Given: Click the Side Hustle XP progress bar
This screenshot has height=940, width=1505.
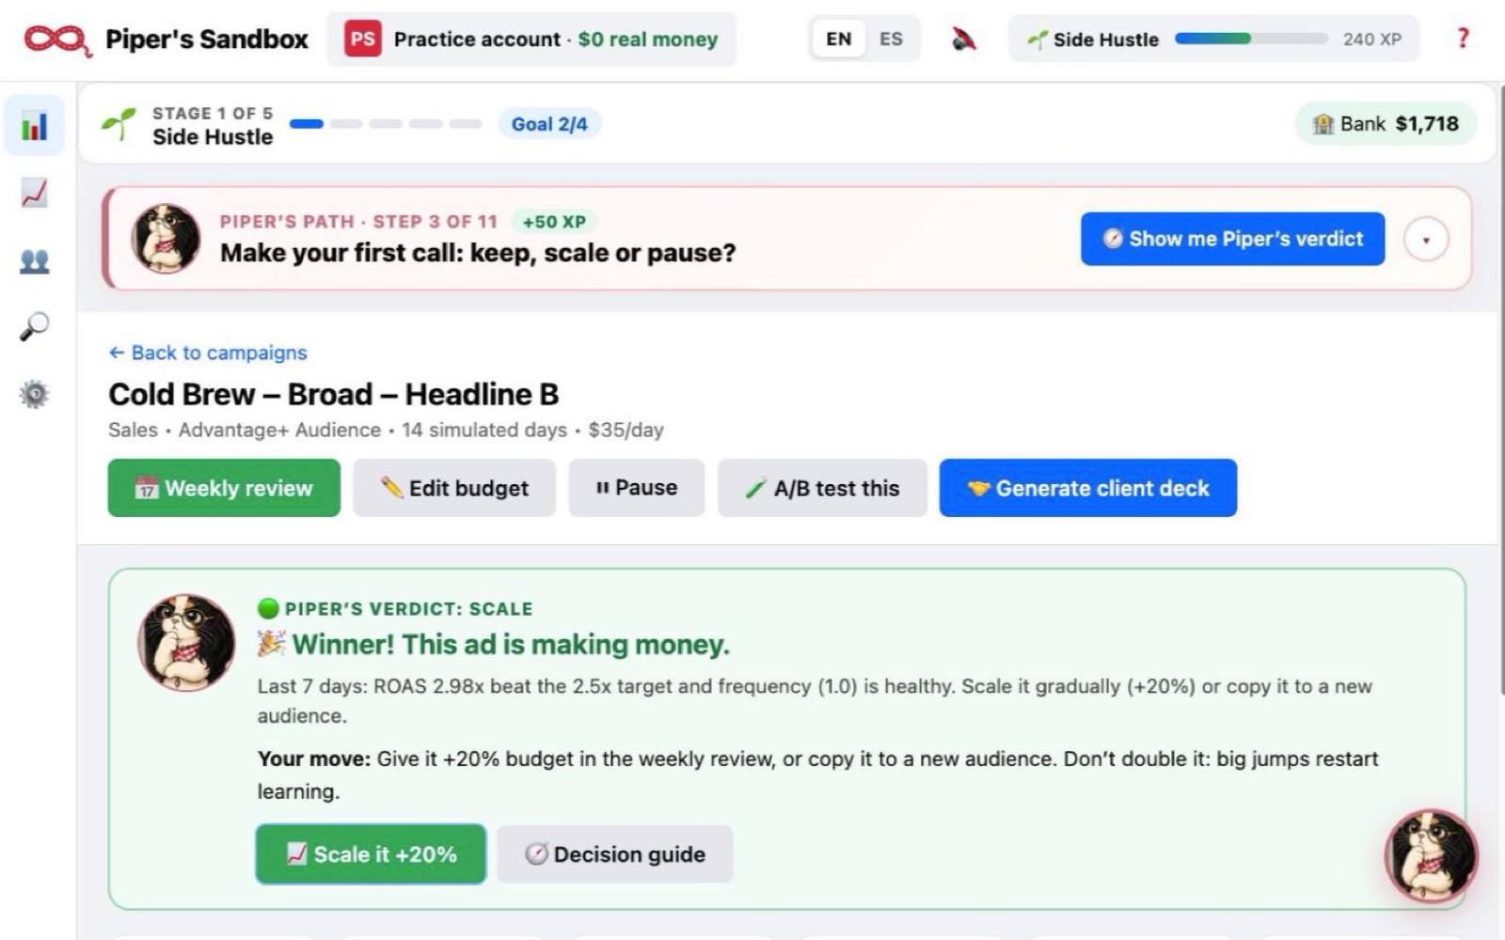Looking at the screenshot, I should (1251, 39).
